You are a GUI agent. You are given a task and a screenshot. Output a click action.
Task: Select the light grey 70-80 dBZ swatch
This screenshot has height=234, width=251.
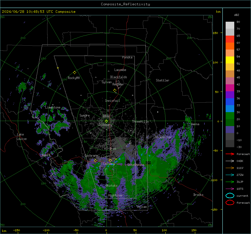point(230,25)
